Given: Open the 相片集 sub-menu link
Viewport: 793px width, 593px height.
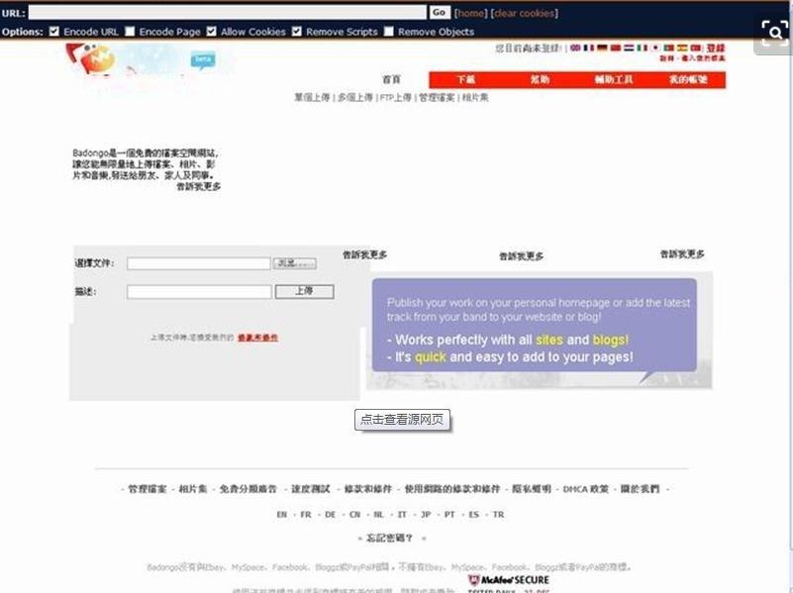Looking at the screenshot, I should [475, 97].
